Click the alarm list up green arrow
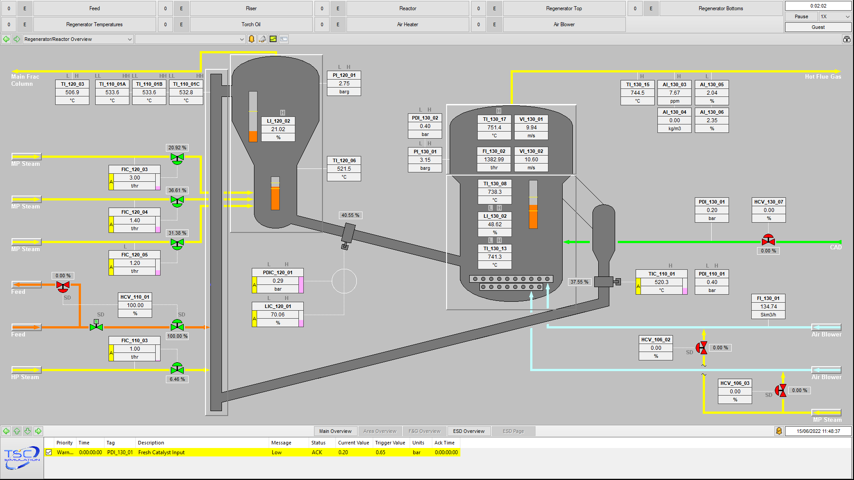 point(17,431)
